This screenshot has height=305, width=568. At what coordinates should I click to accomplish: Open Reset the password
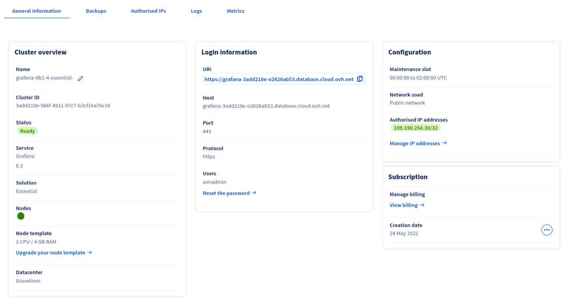coord(226,193)
